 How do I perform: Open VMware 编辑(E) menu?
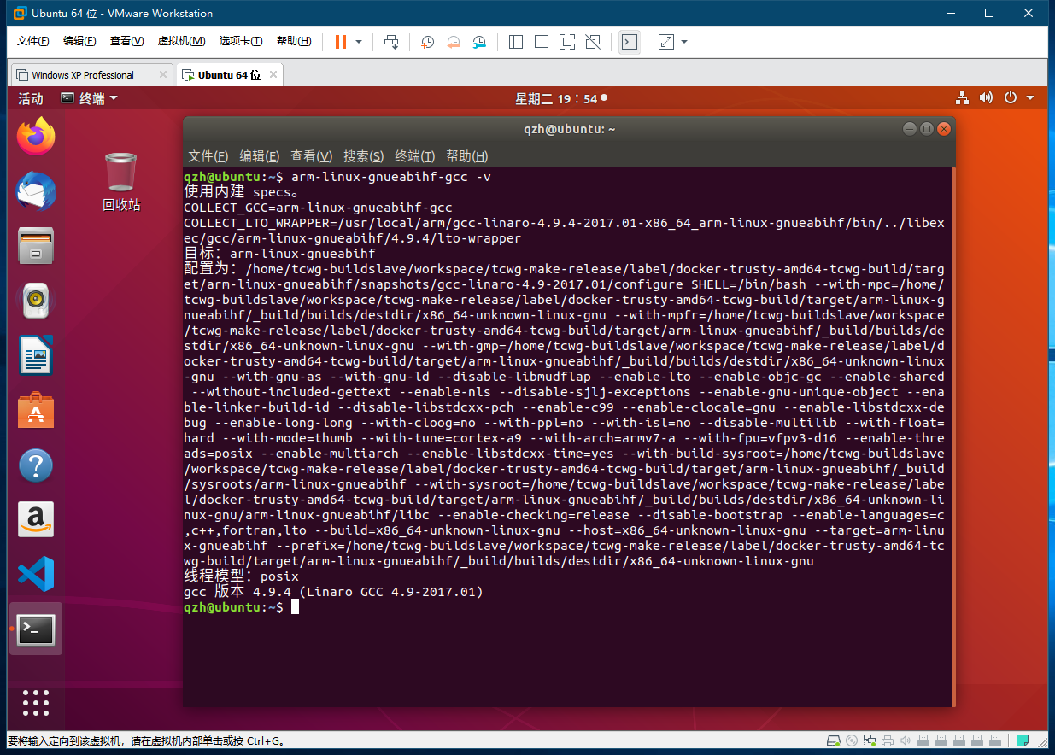pyautogui.click(x=79, y=41)
